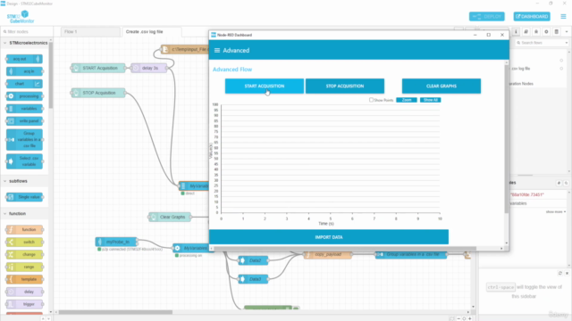Open the sidebar debug bug icon

click(x=536, y=32)
